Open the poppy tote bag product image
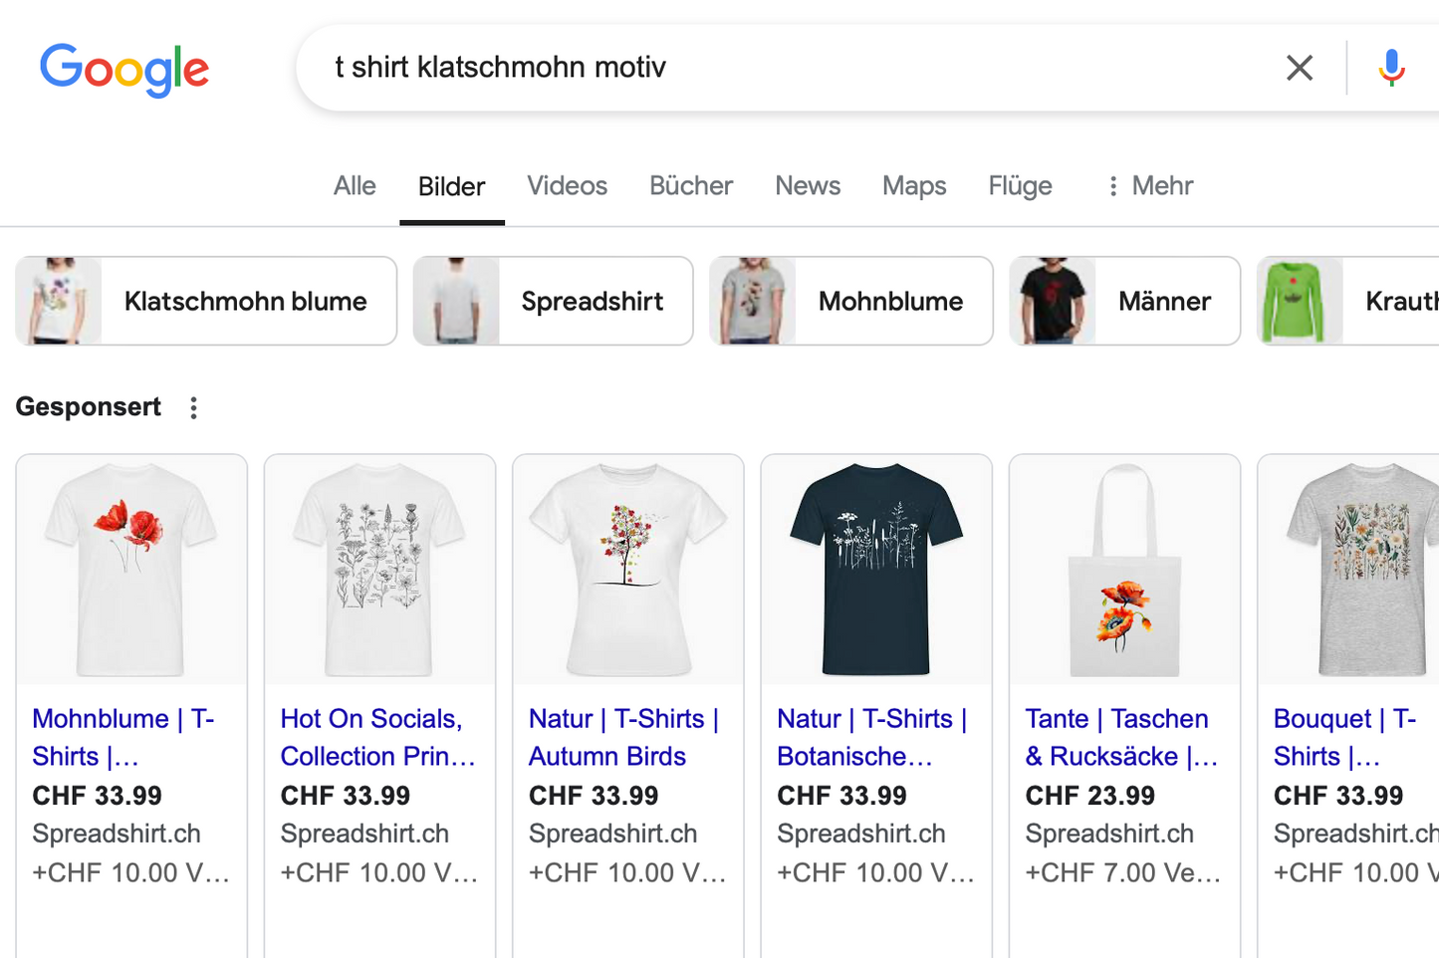 (1124, 570)
